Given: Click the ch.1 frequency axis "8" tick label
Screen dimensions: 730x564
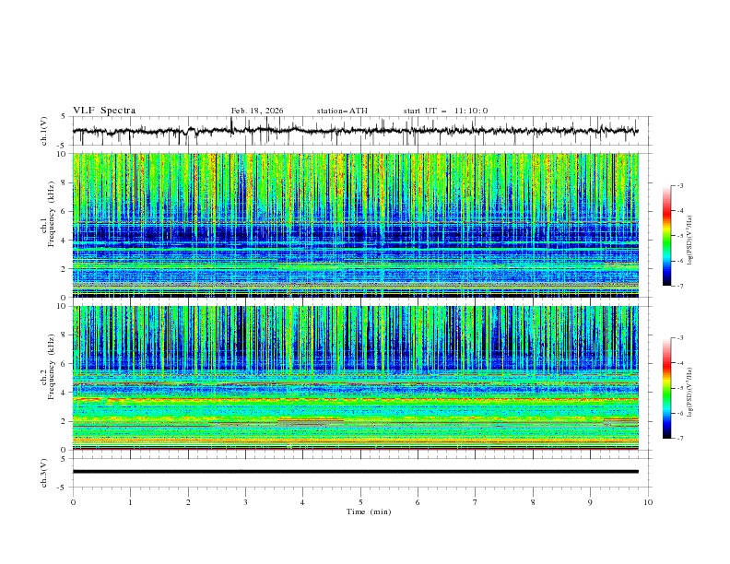Looking at the screenshot, I should [65, 182].
